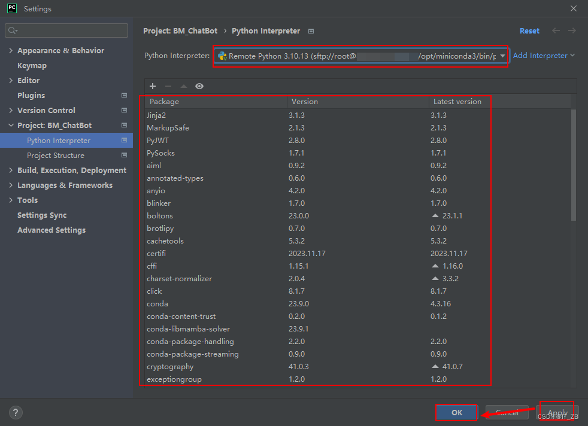Click Project: BM_ChatBot breadcrumb
588x426 pixels.
click(x=180, y=31)
